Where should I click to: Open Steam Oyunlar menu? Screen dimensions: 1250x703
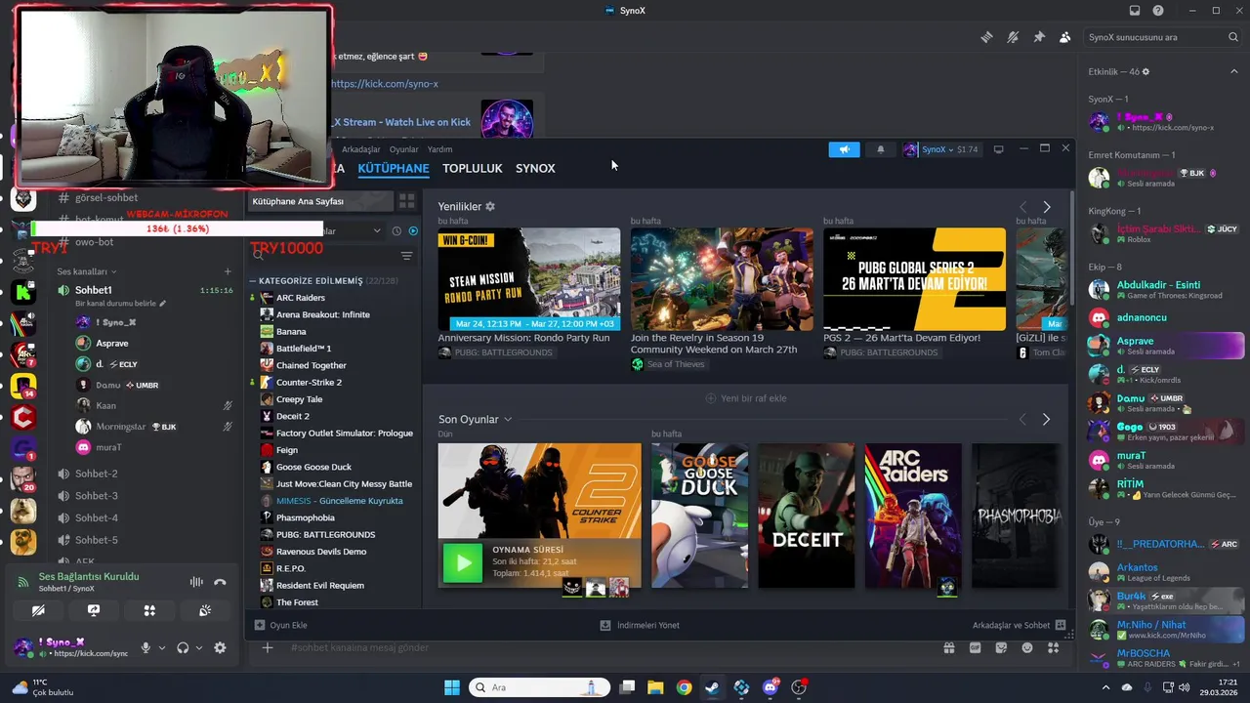(403, 149)
